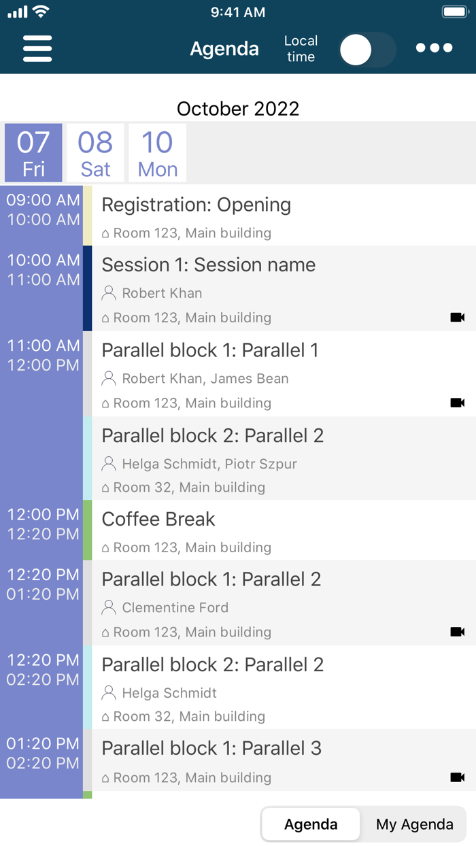Open the My Agenda tab
Viewport: 476px width, 846px height.
click(x=413, y=824)
